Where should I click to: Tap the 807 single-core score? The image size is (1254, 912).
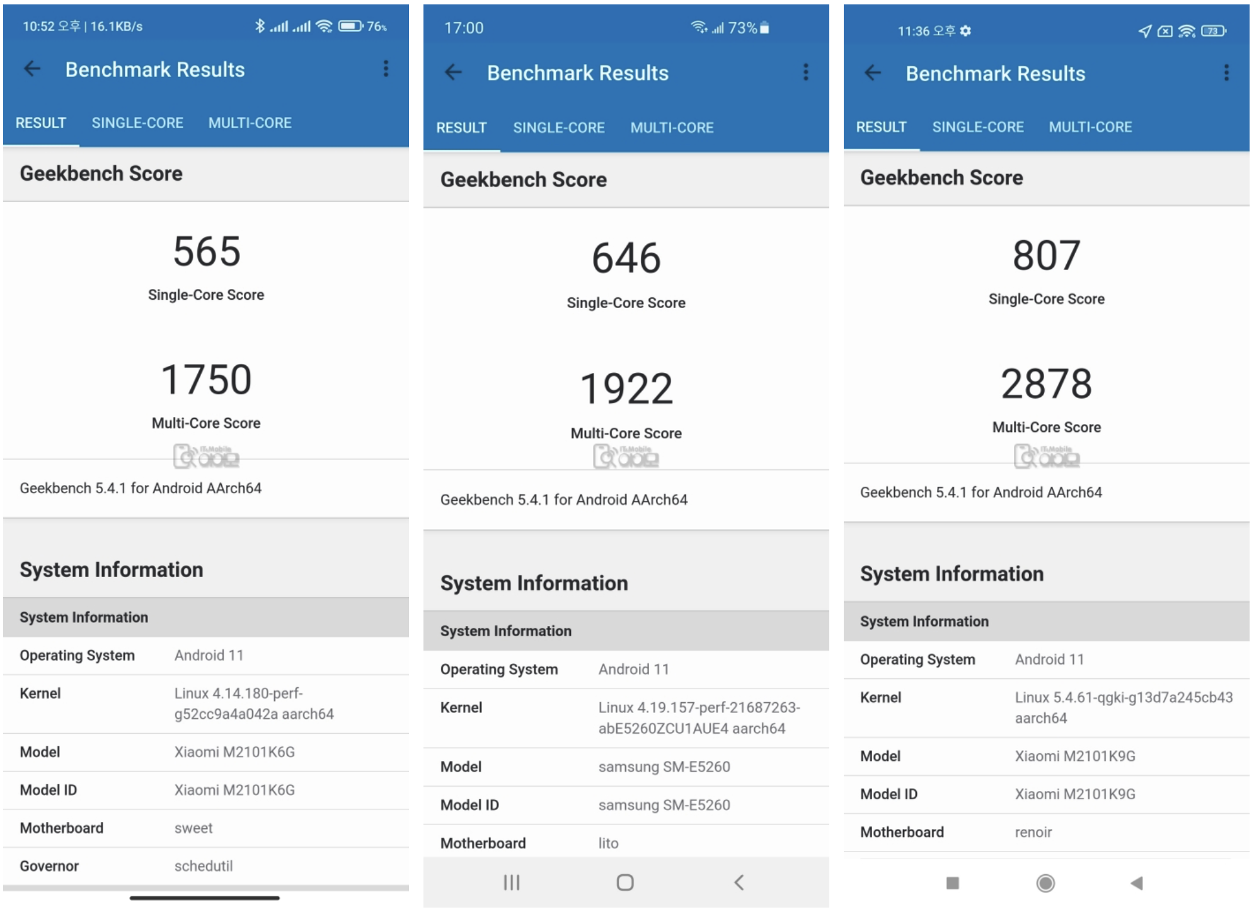(x=1045, y=256)
